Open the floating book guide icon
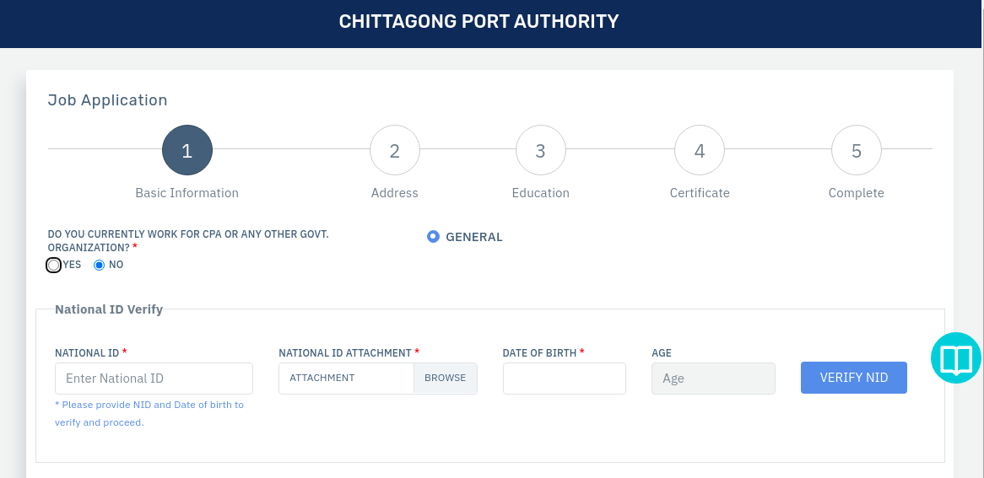 tap(956, 358)
